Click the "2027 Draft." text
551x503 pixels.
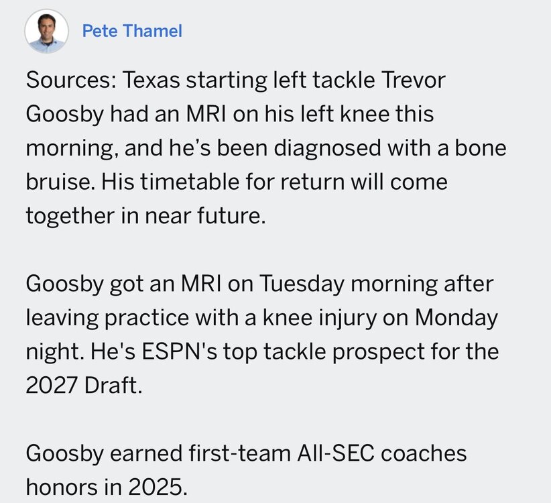84,385
